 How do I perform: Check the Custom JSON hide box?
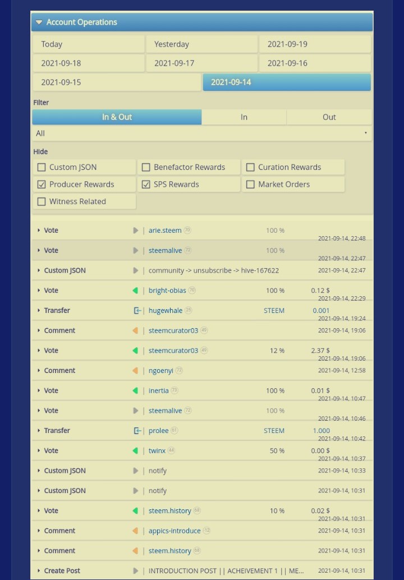42,167
